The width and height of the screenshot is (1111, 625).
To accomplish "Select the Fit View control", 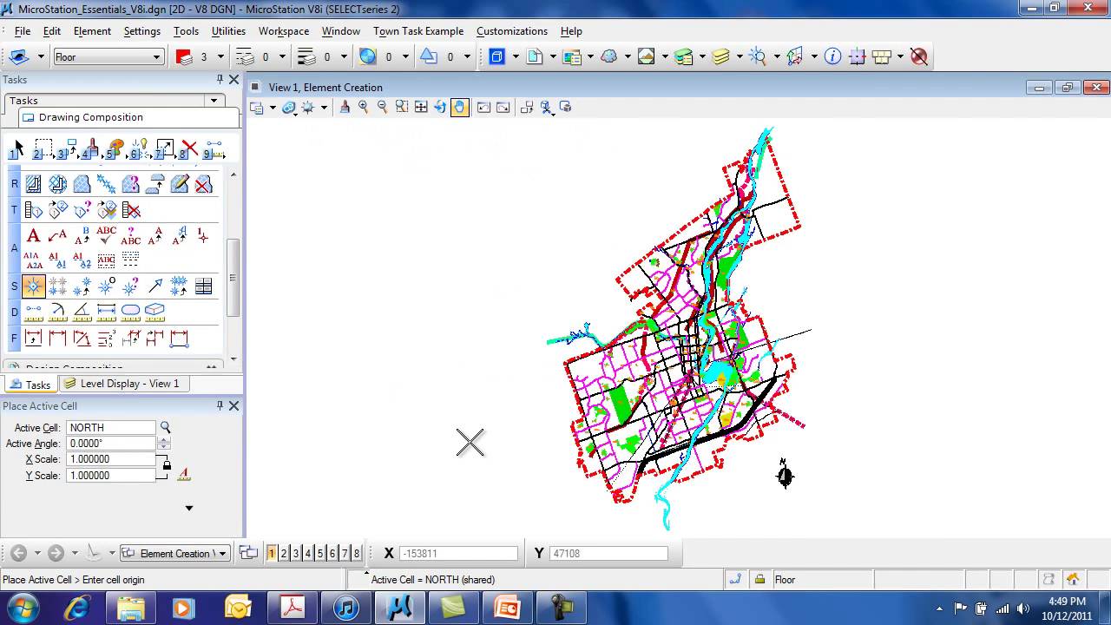I will tap(421, 107).
